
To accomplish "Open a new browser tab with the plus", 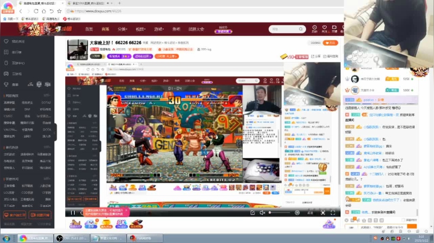I will [x=119, y=3].
